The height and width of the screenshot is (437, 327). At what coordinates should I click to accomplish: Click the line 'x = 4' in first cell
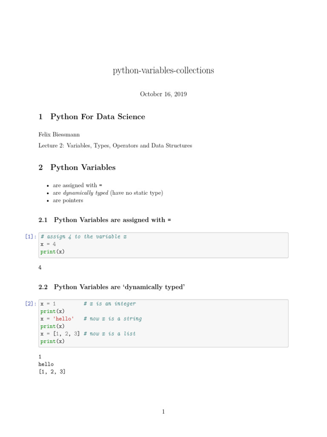(x=48, y=244)
